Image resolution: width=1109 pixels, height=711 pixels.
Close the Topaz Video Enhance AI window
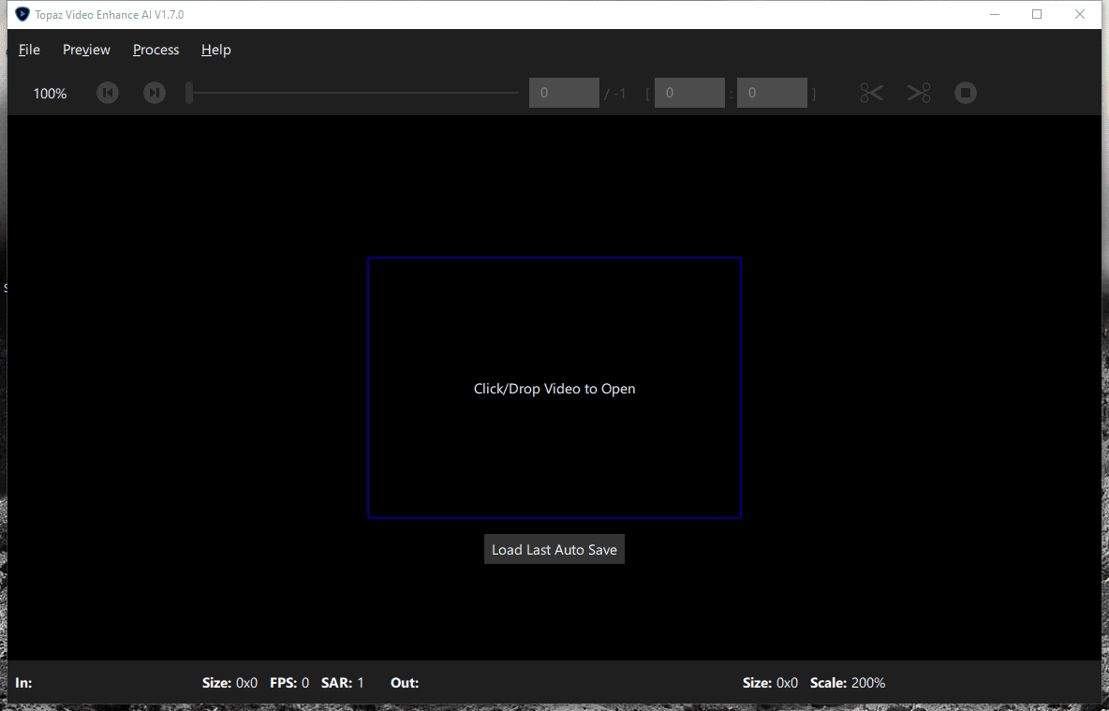1079,14
